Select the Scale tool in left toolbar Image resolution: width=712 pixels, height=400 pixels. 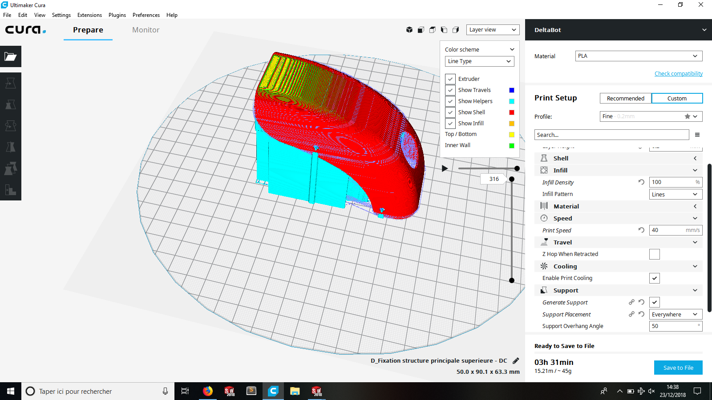pyautogui.click(x=11, y=104)
